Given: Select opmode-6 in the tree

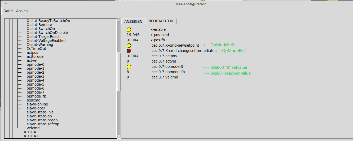Looking at the screenshot, I should click(x=36, y=88).
